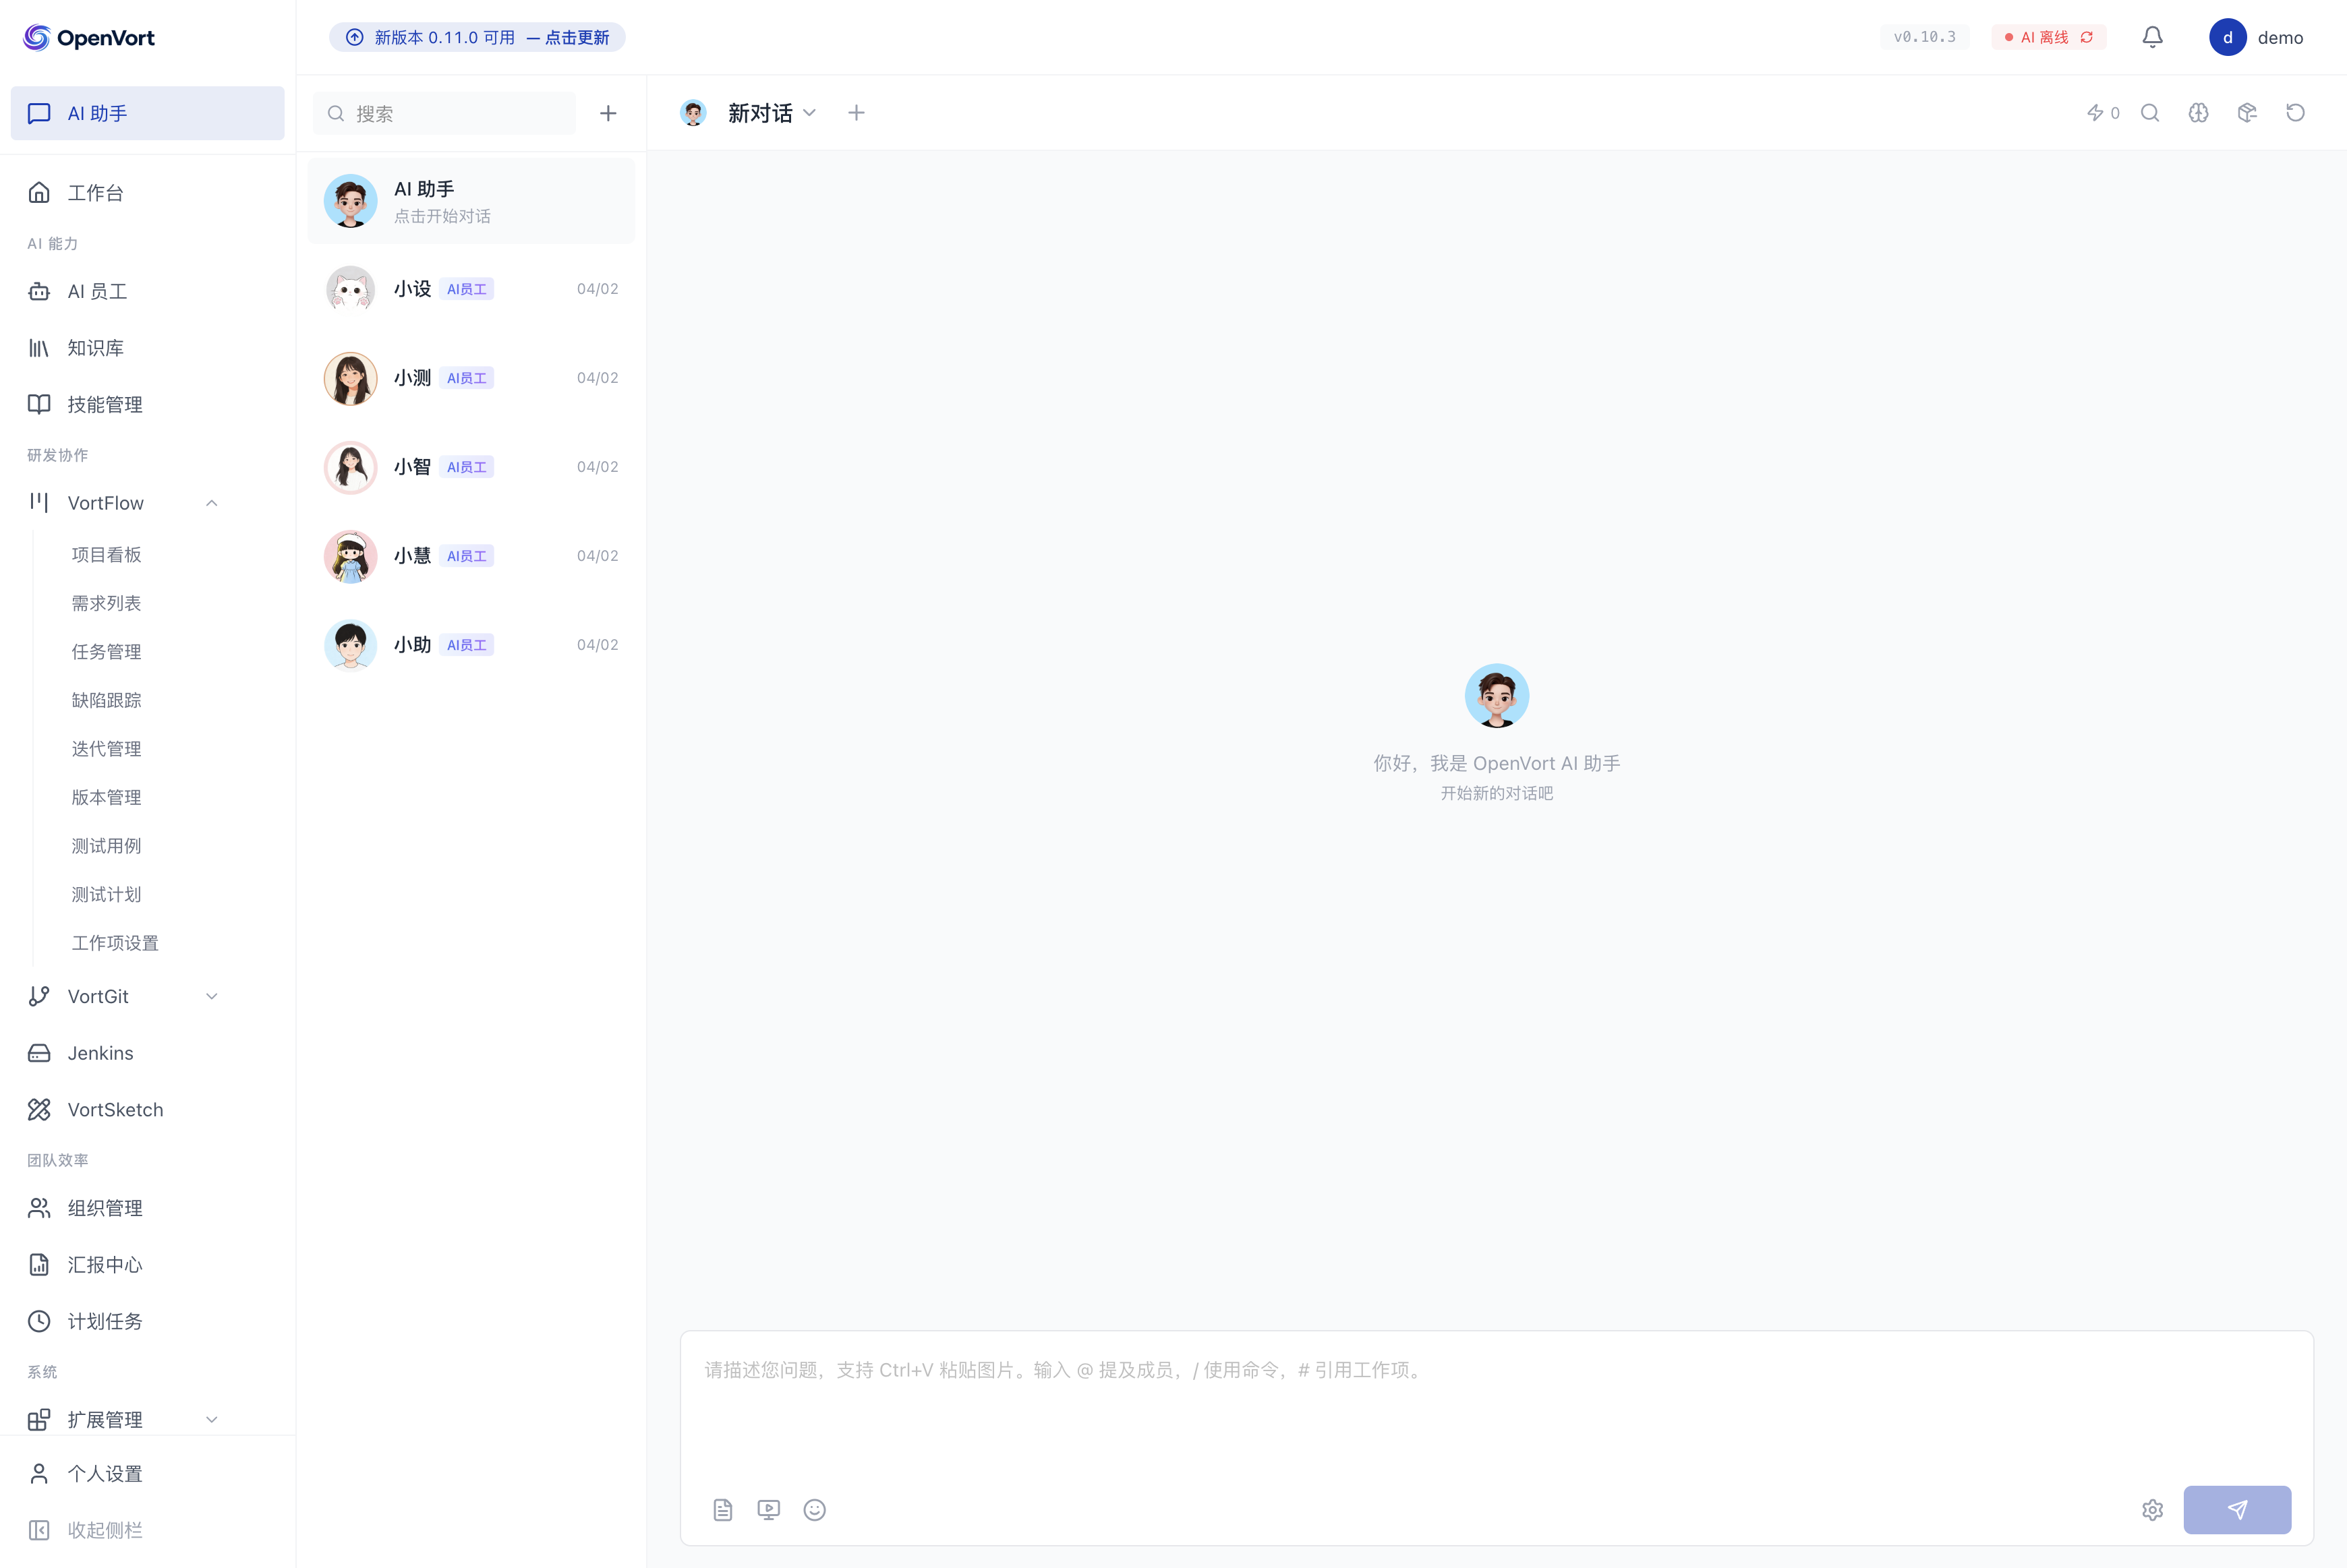
Task: Open the chat with 小测
Action: tap(471, 378)
